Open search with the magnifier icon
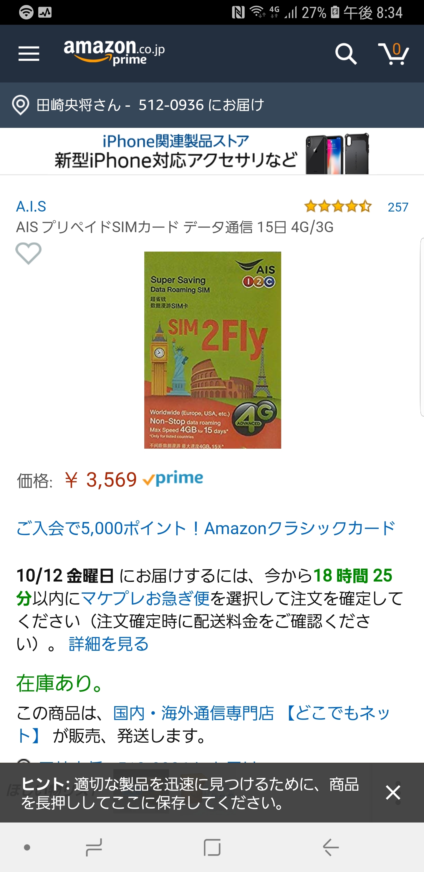 (345, 54)
